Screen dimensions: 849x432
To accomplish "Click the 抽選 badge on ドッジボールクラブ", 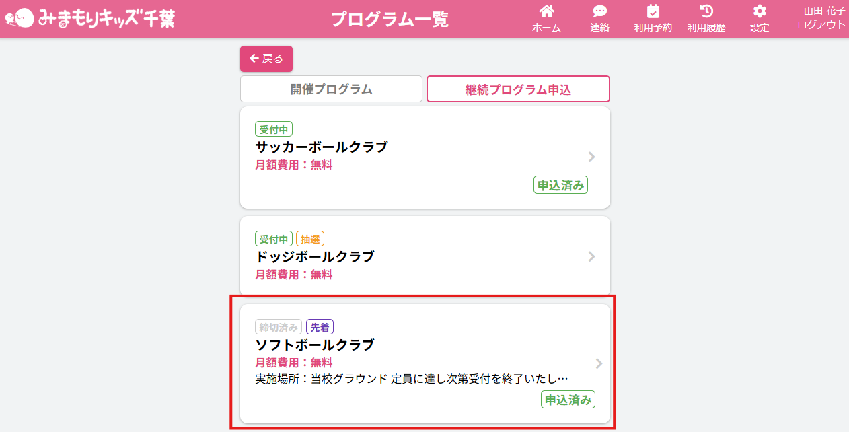I will [x=310, y=239].
